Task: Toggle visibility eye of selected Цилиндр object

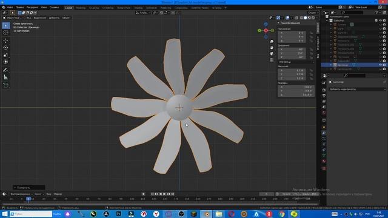Action: [x=380, y=65]
